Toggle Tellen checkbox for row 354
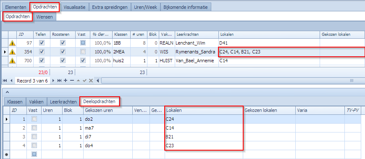The width and height of the screenshot is (365, 159). coord(42,52)
